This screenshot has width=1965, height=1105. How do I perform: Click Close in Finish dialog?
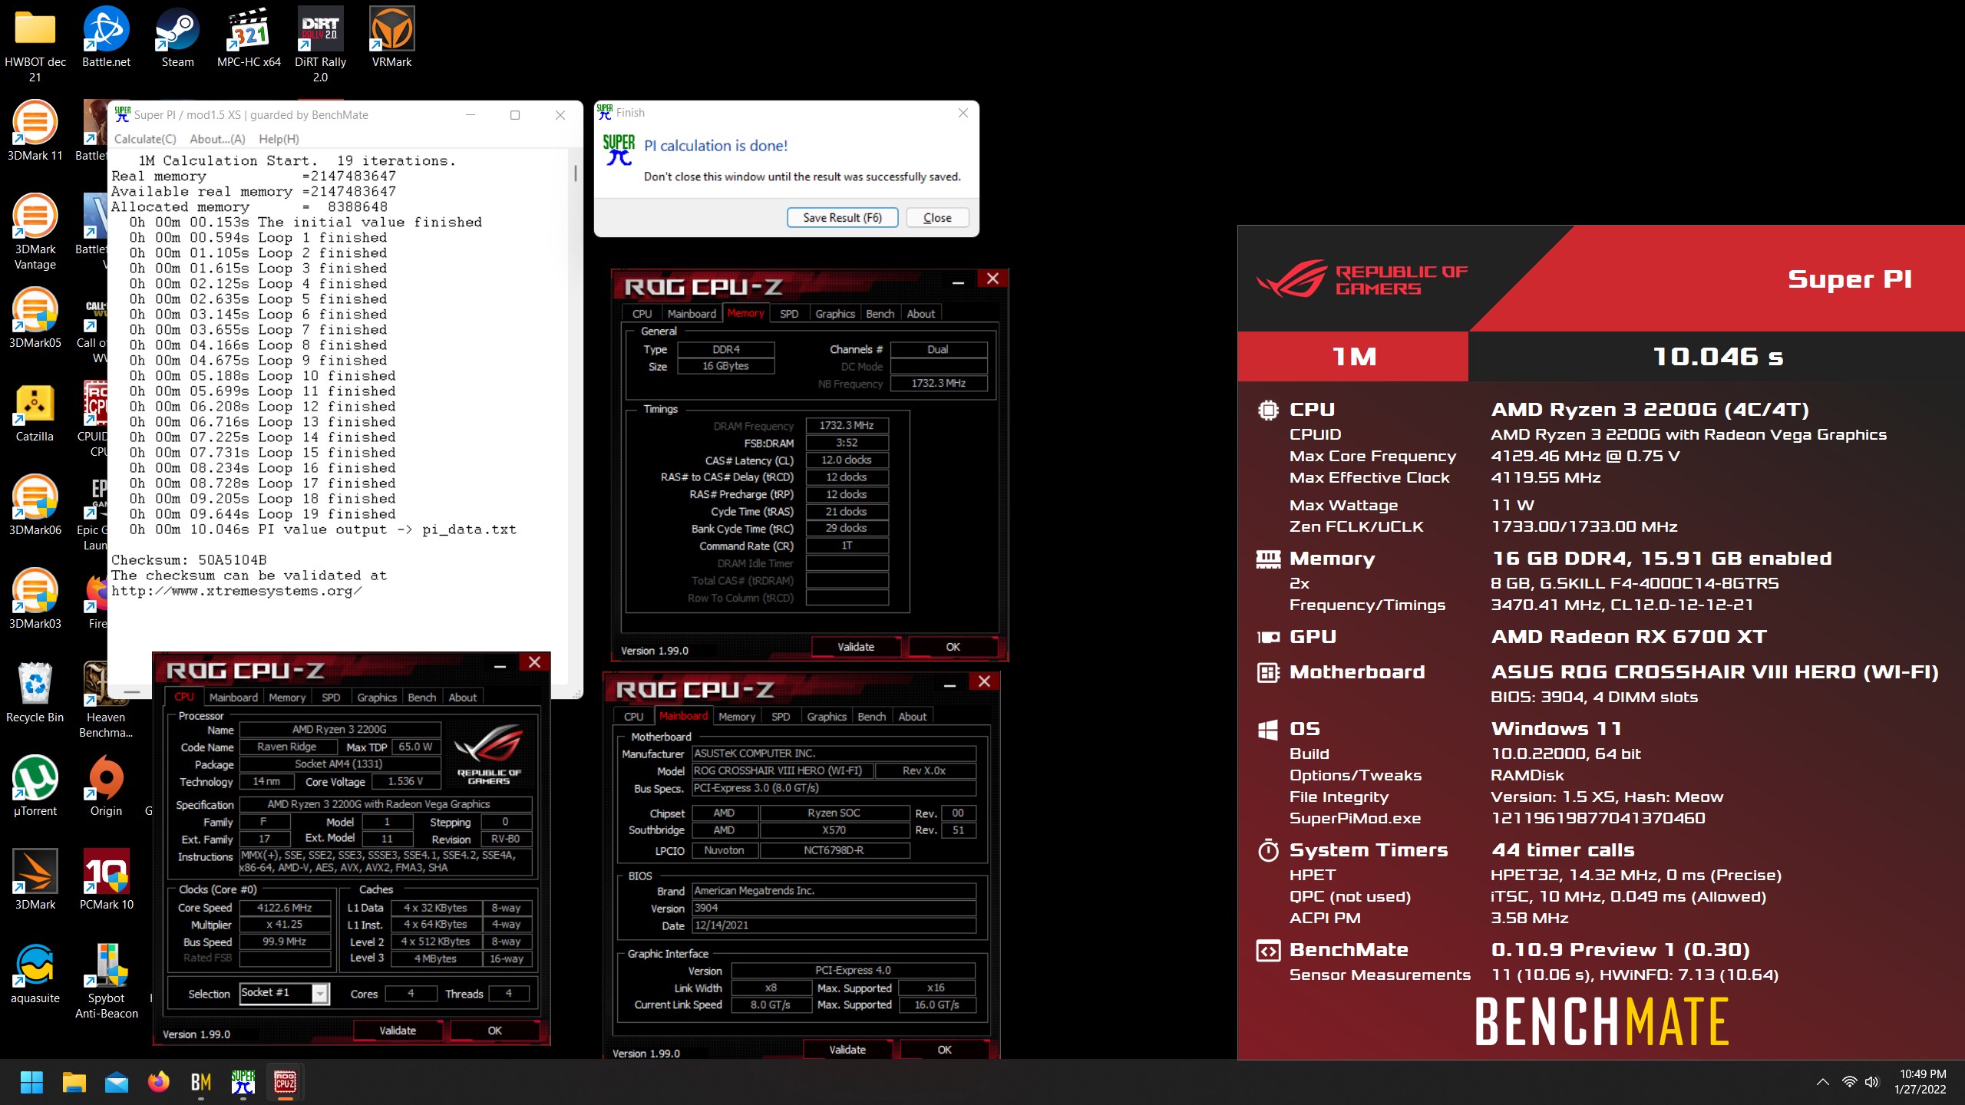tap(937, 217)
